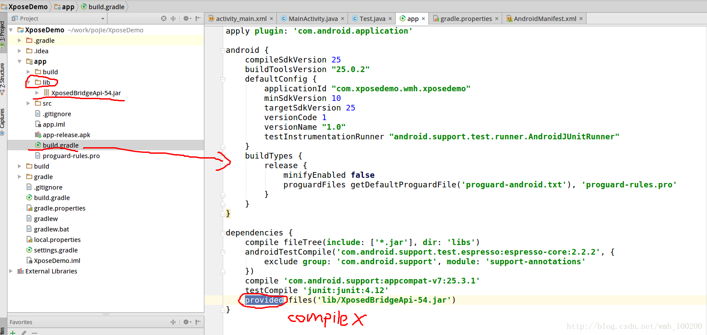Open Favorites panel settings gear
The width and height of the screenshot is (707, 335).
tap(187, 322)
